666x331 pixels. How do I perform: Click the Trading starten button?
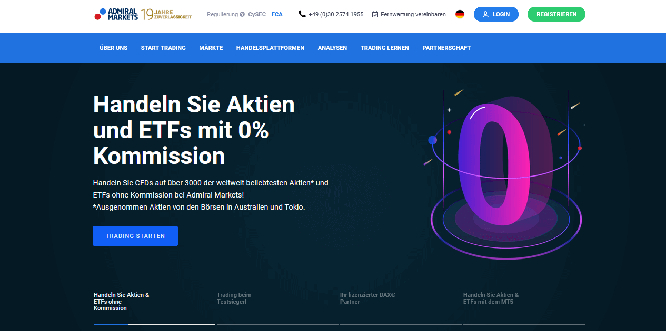click(x=135, y=236)
